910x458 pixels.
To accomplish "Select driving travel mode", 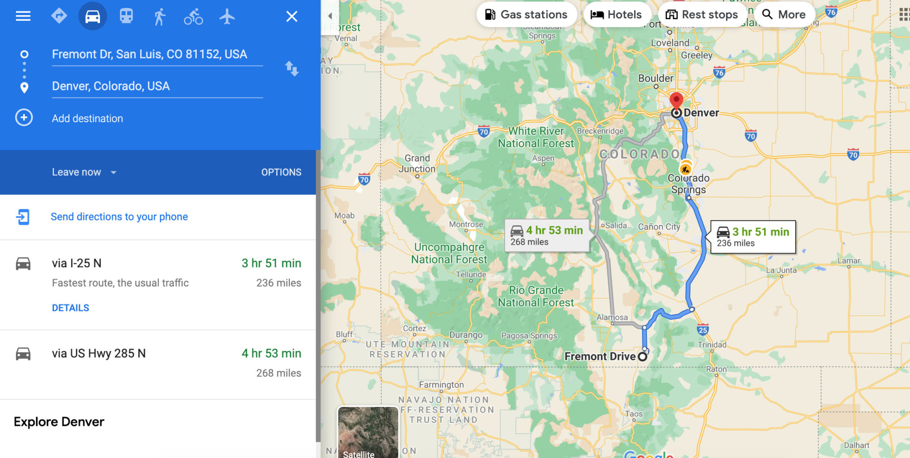I will click(92, 16).
